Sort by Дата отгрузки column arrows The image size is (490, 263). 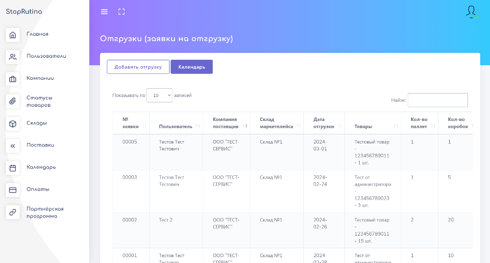tap(340, 126)
